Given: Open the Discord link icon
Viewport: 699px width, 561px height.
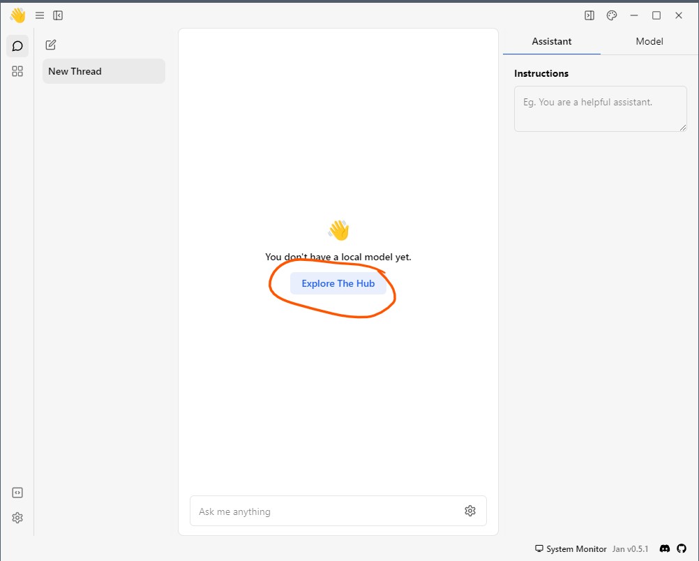Looking at the screenshot, I should [665, 549].
